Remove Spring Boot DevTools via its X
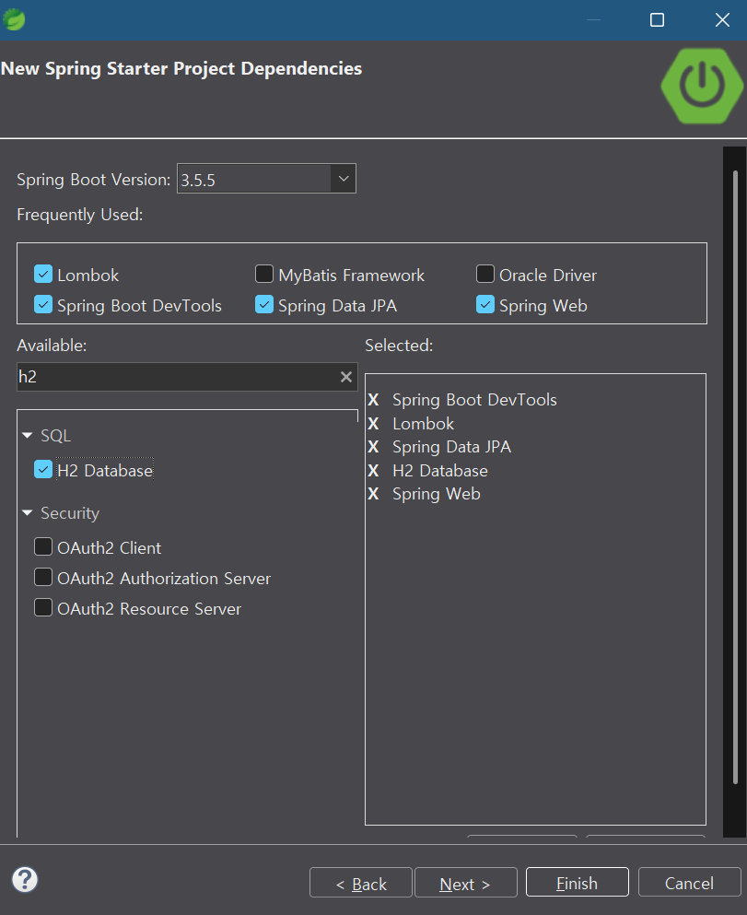Viewport: 747px width, 915px height. (373, 400)
